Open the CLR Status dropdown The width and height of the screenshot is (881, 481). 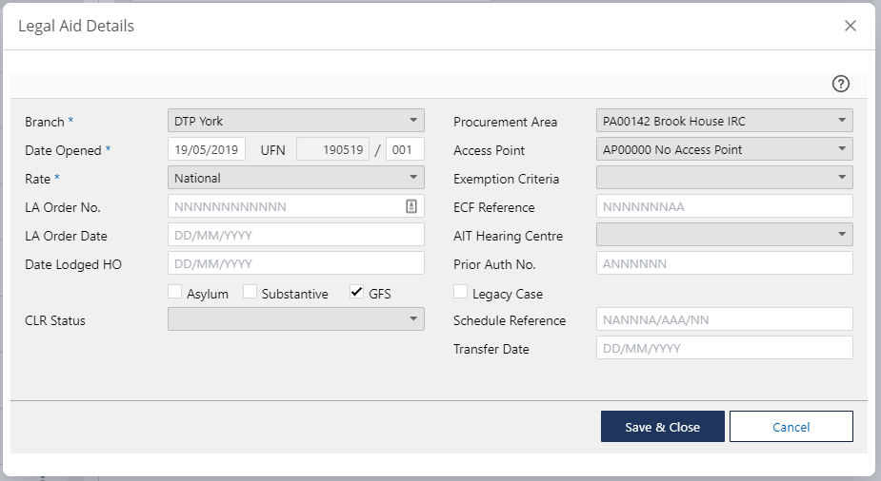pos(295,320)
